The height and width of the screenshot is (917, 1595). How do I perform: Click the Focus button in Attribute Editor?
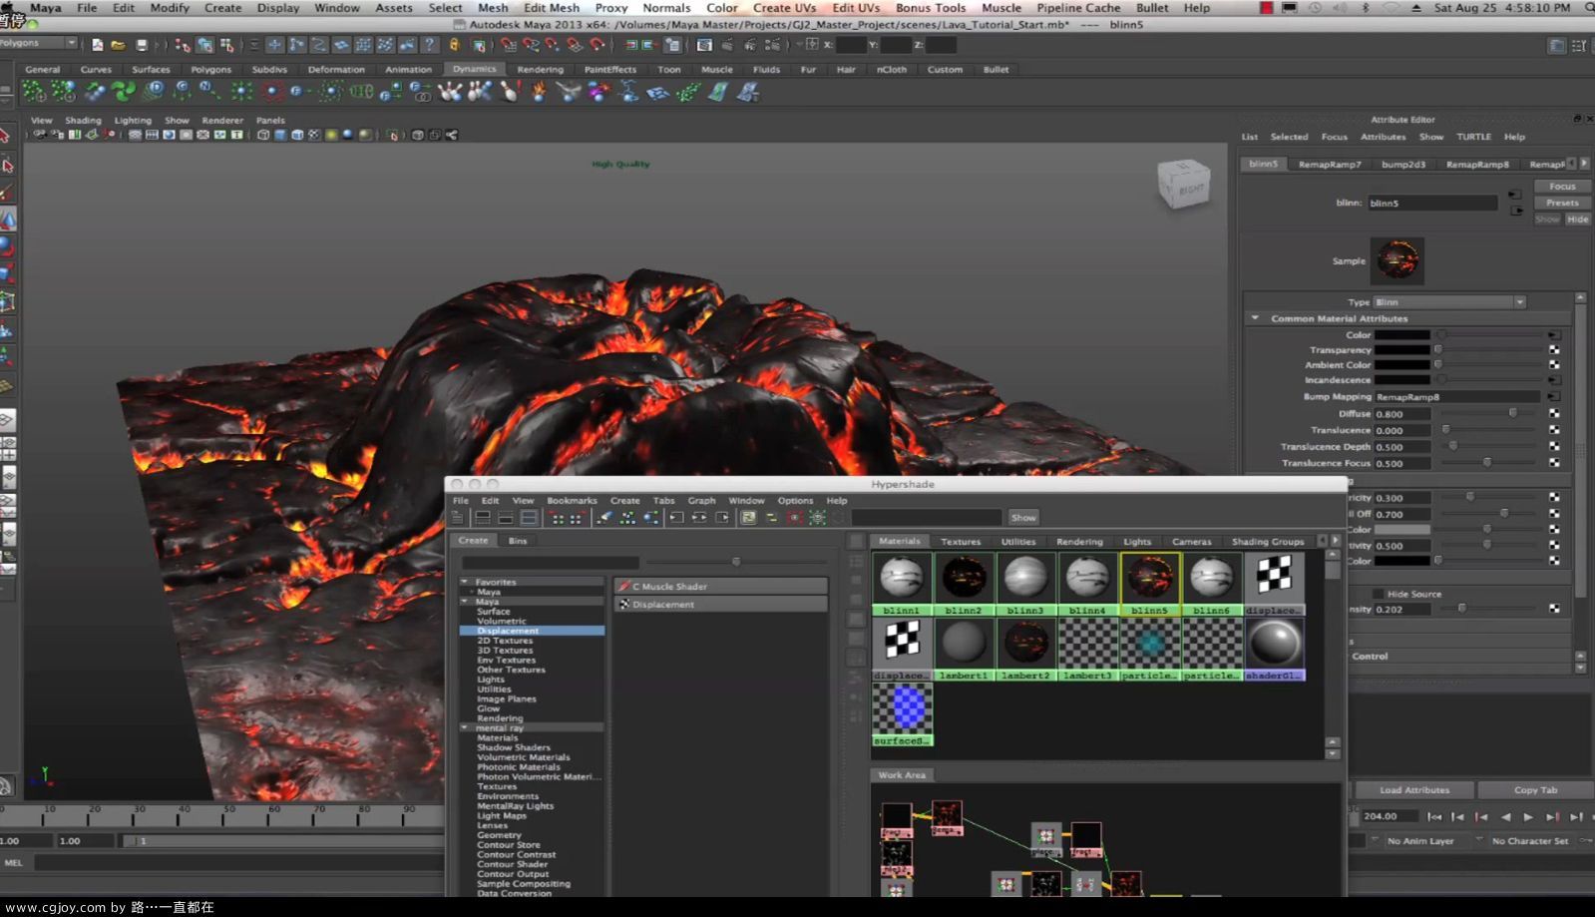point(1562,187)
